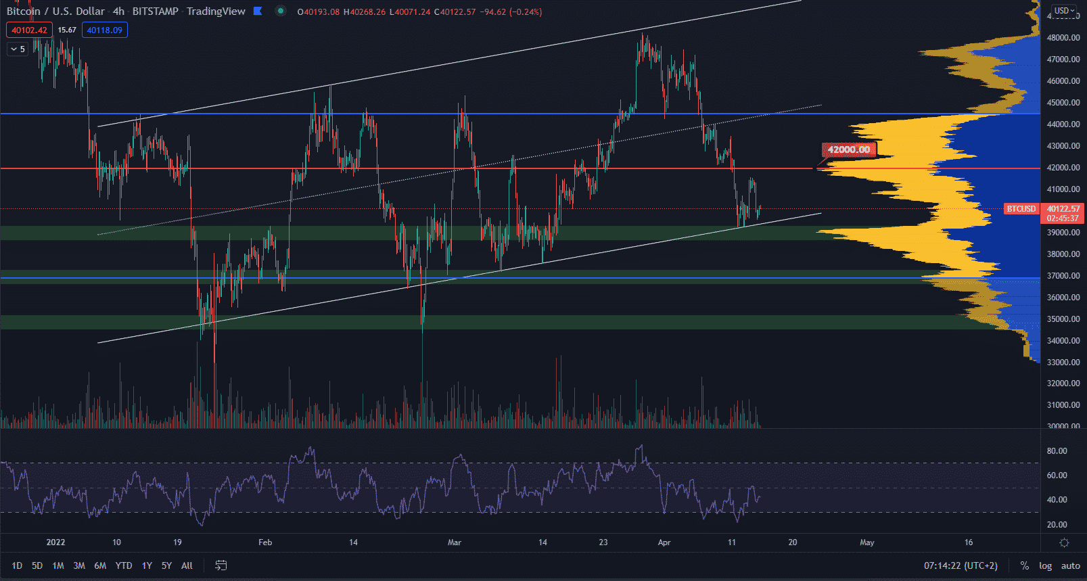Toggle auto scale mode

pos(1070,565)
